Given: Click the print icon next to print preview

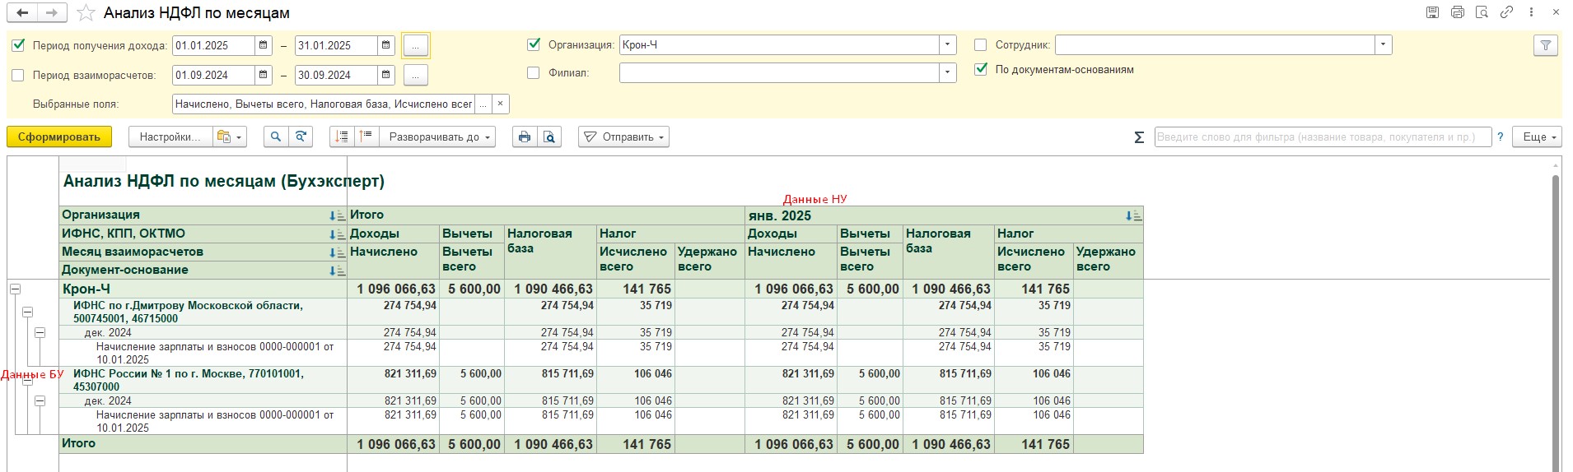Looking at the screenshot, I should [524, 137].
